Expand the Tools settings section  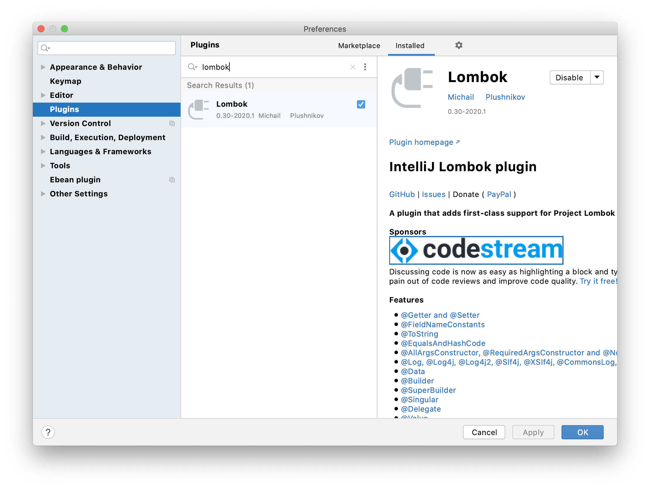coord(43,166)
